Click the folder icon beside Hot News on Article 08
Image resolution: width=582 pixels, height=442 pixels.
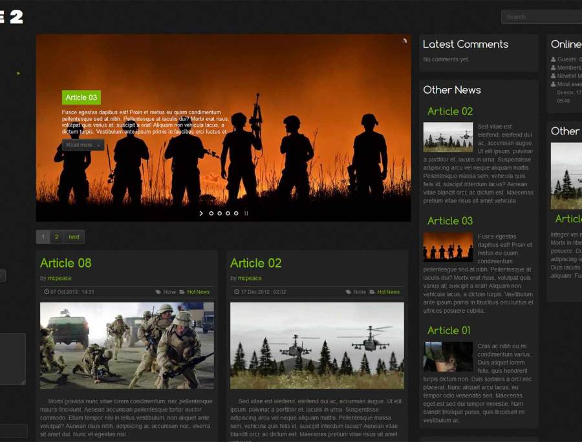180,291
